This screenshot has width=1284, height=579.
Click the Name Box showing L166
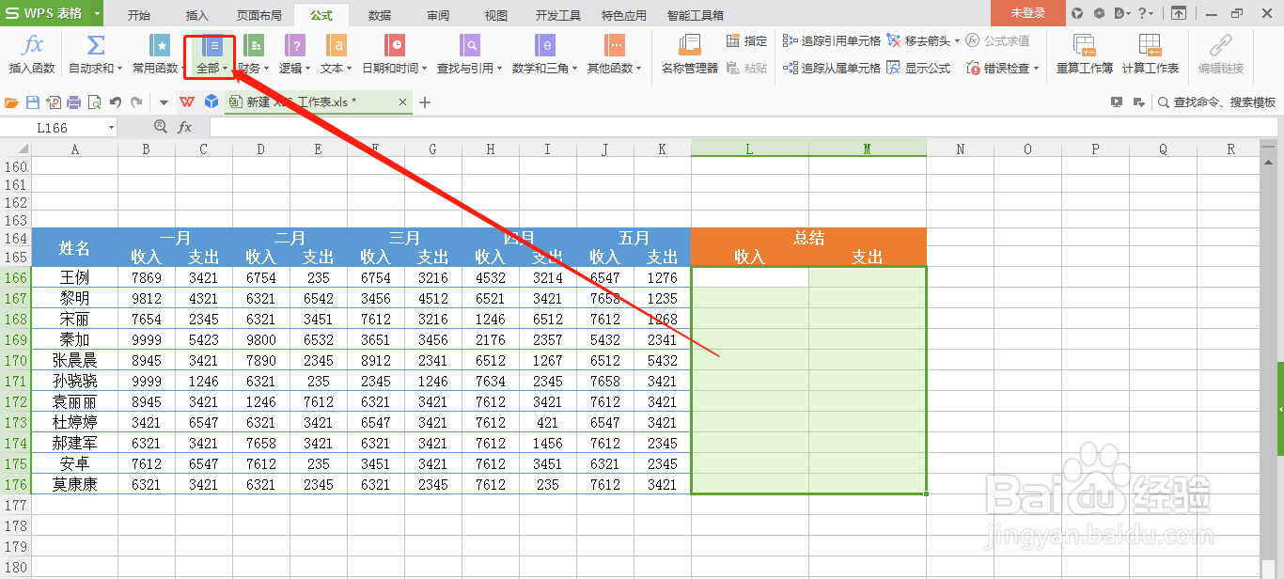tap(55, 127)
